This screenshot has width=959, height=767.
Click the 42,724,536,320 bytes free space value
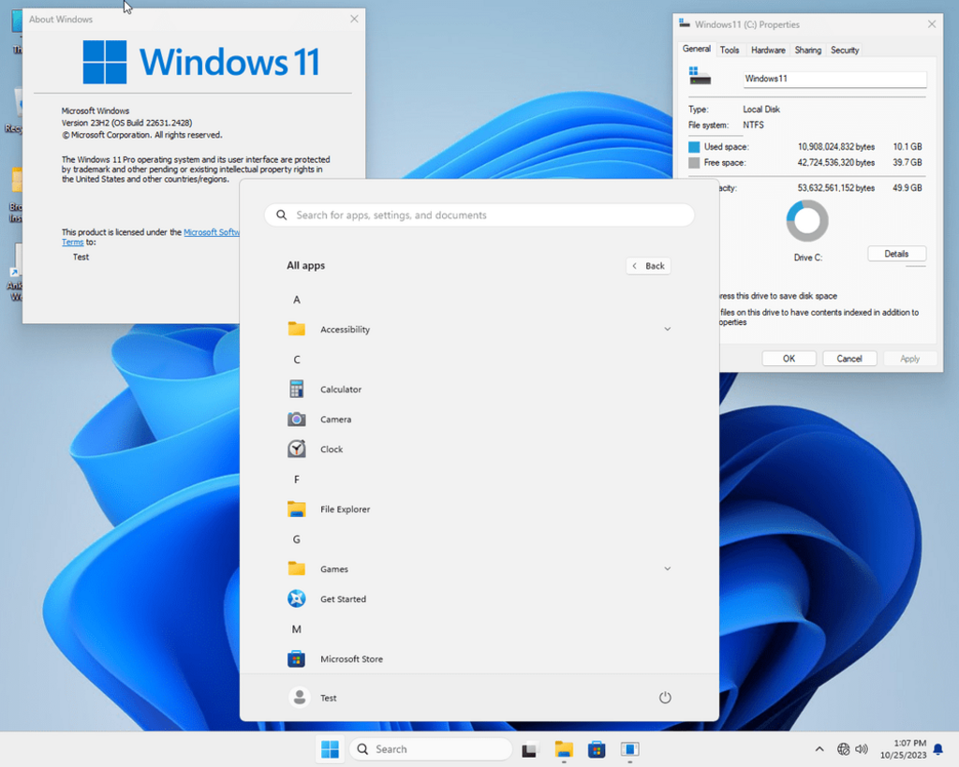click(836, 163)
